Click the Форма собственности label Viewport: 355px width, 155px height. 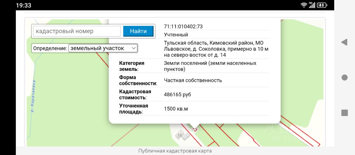coord(138,80)
